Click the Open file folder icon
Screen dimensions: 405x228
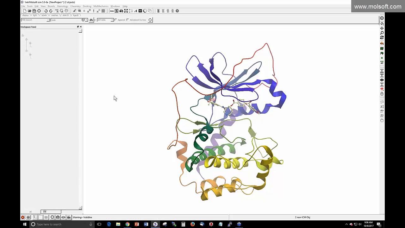[x=29, y=11]
